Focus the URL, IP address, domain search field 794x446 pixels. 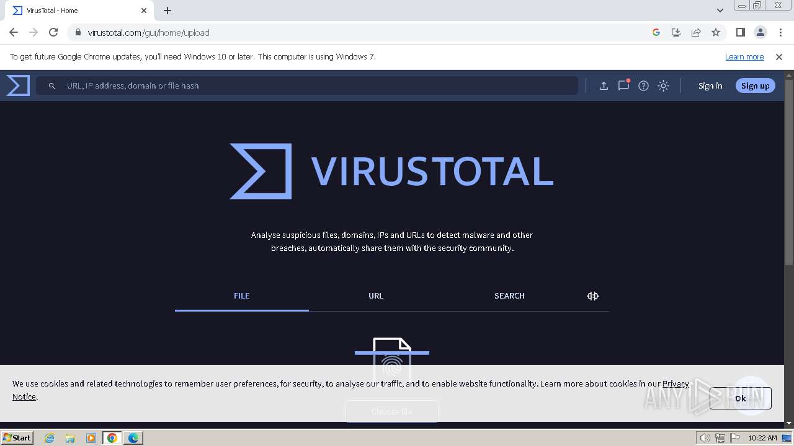pos(307,85)
